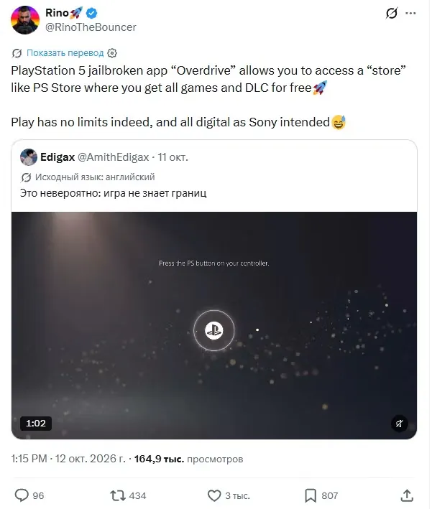This screenshot has width=432, height=509.
Task: Click the blue verified badge
Action: [x=92, y=13]
